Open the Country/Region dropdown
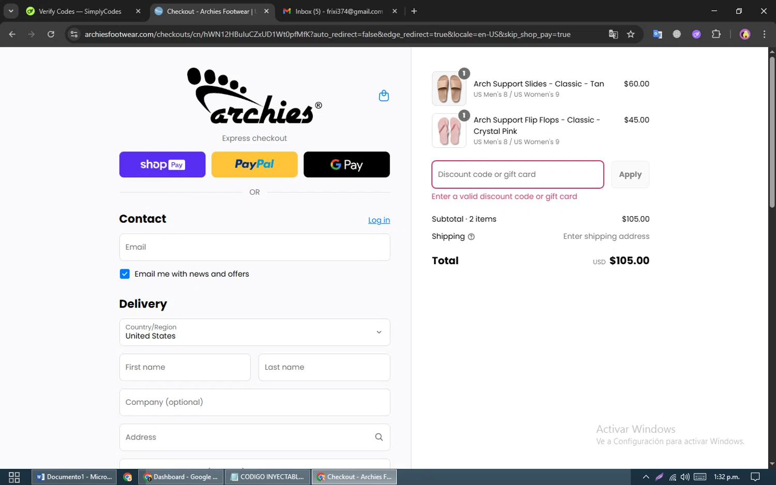The height and width of the screenshot is (485, 776). coord(255,332)
